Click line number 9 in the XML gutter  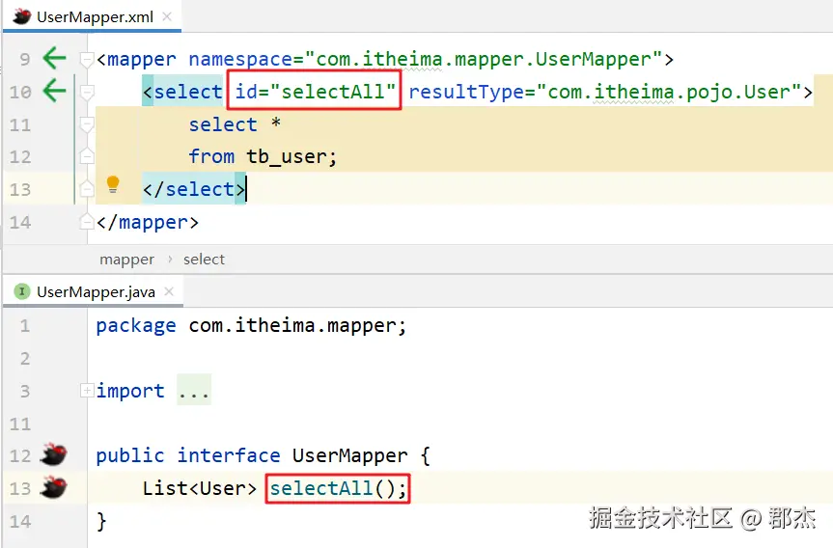(24, 59)
